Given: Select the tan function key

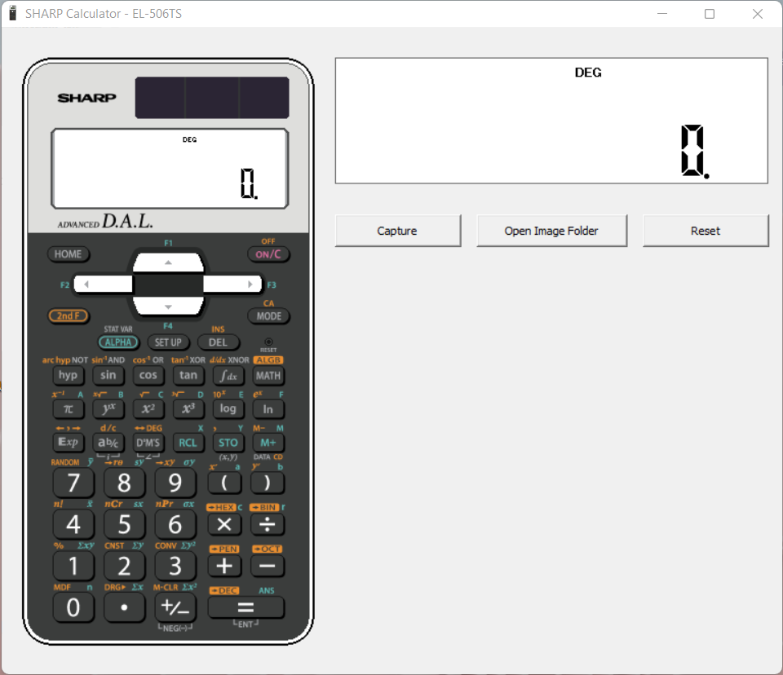Looking at the screenshot, I should pyautogui.click(x=188, y=376).
